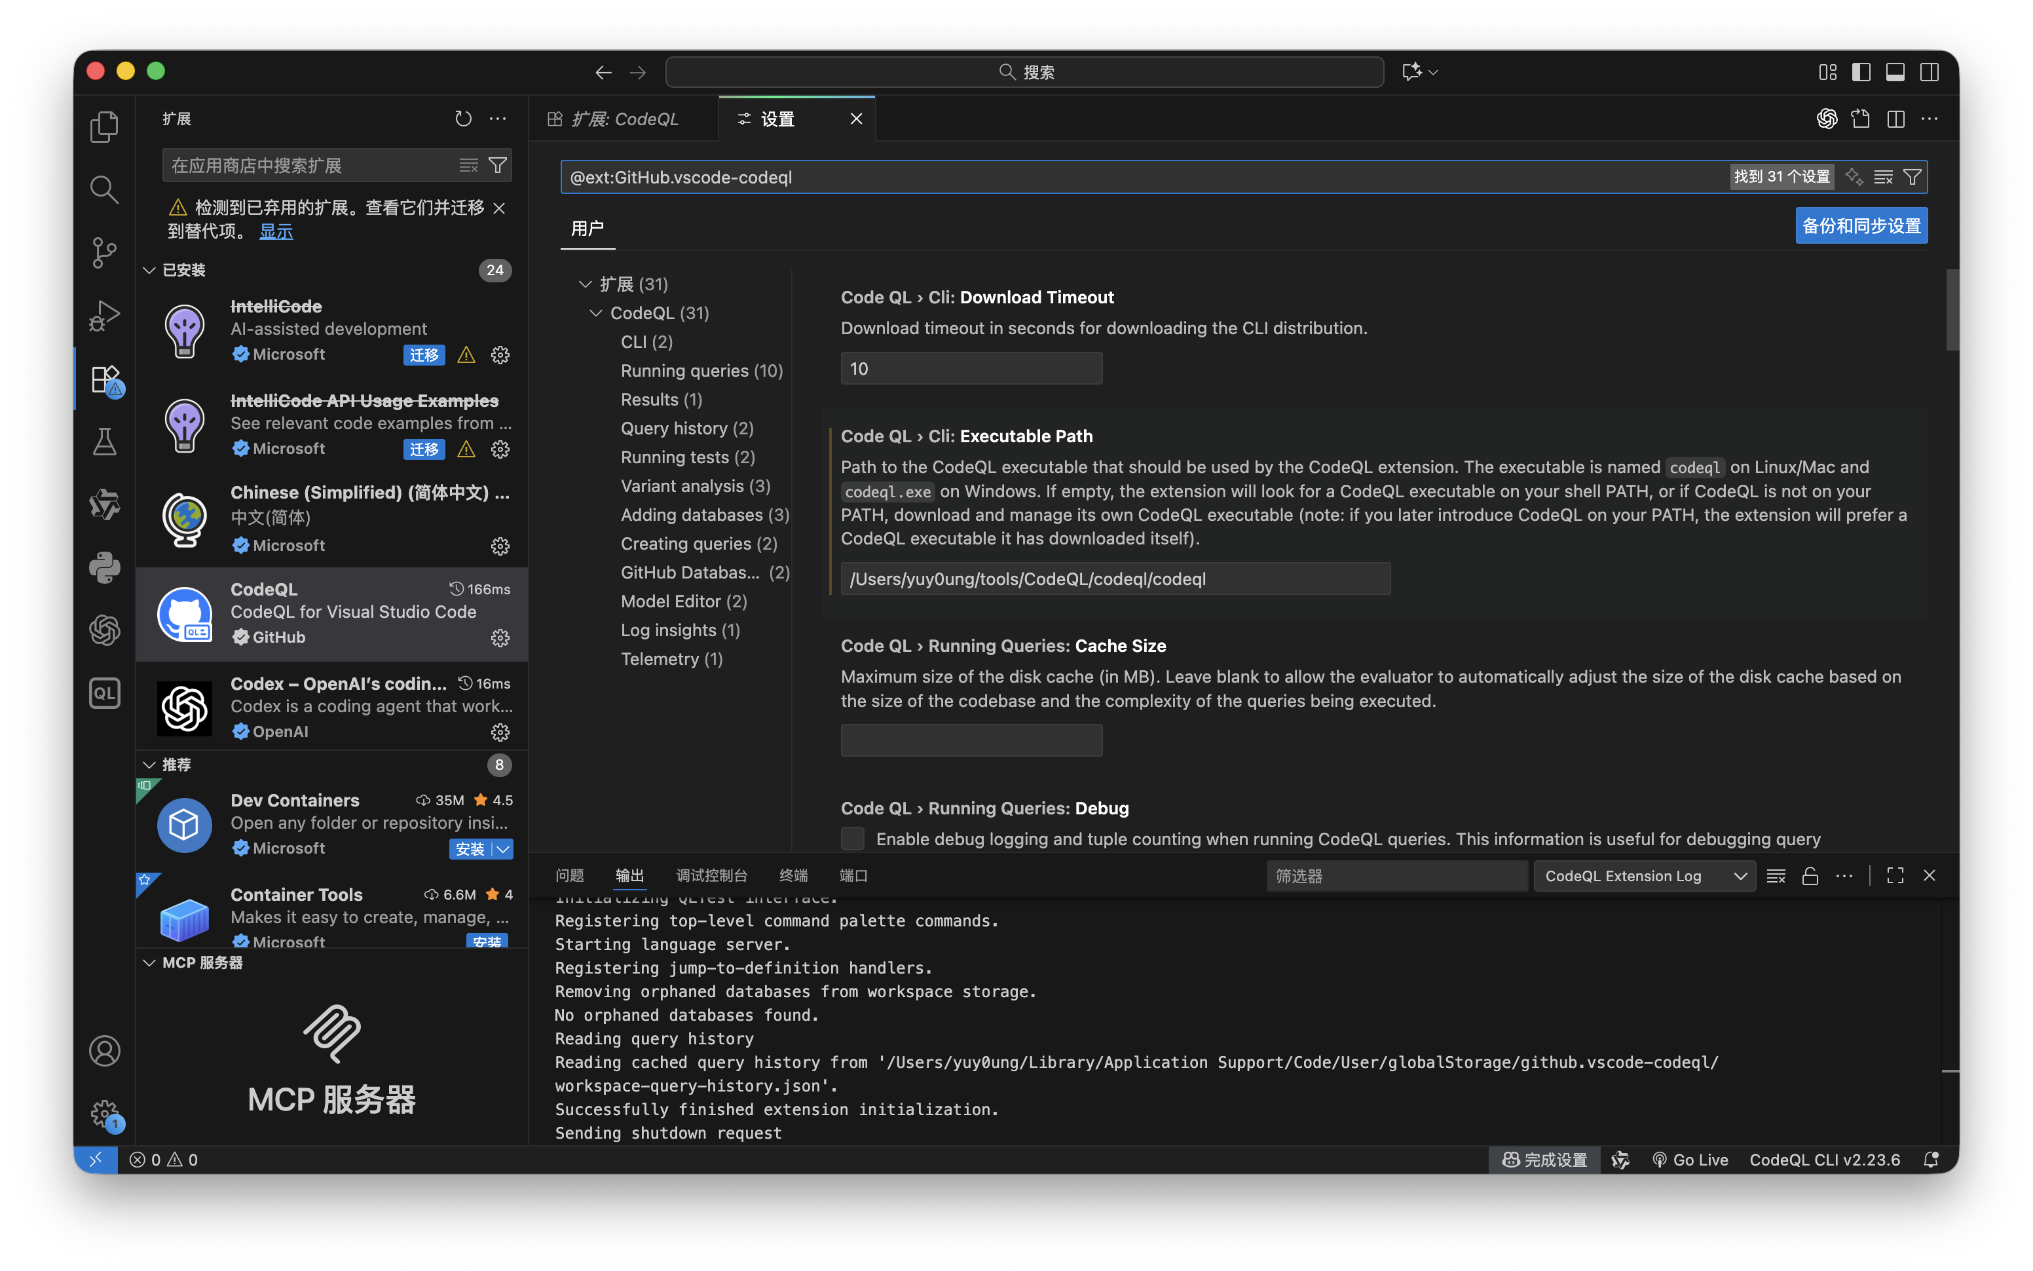Open the Source Control view icon
2033x1271 pixels.
tap(104, 252)
